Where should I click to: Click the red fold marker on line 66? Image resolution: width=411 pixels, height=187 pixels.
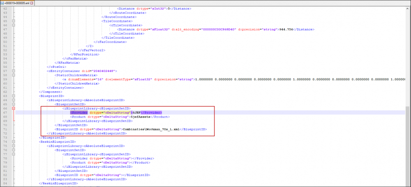click(14, 108)
